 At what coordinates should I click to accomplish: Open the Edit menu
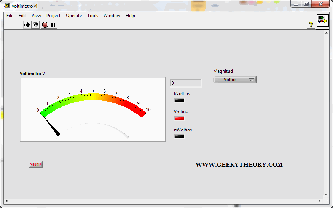pos(22,16)
